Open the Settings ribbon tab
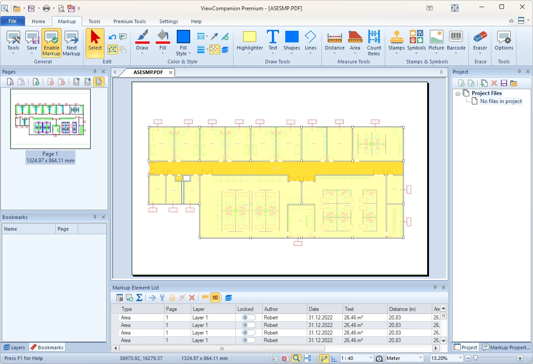This screenshot has width=533, height=364. pos(169,21)
